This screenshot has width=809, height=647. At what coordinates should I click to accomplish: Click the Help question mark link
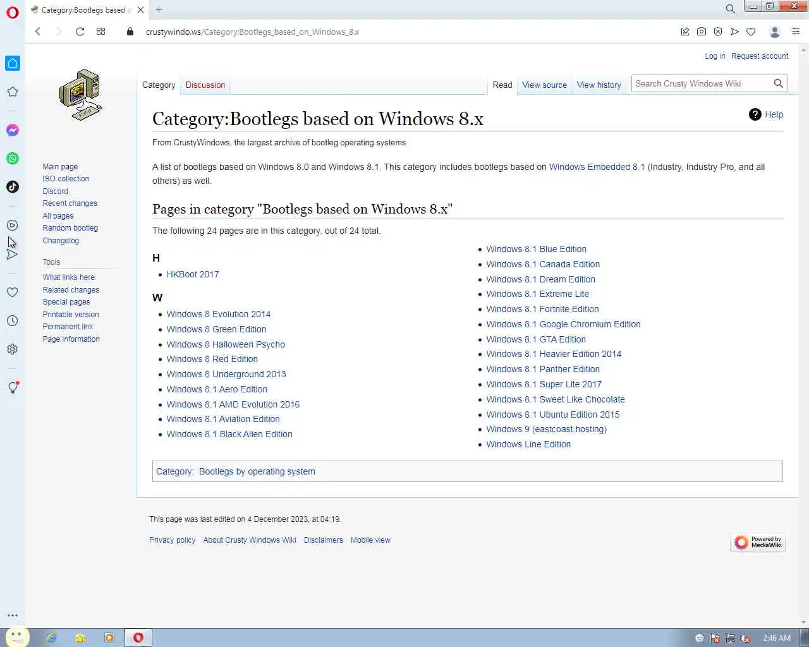pos(766,114)
